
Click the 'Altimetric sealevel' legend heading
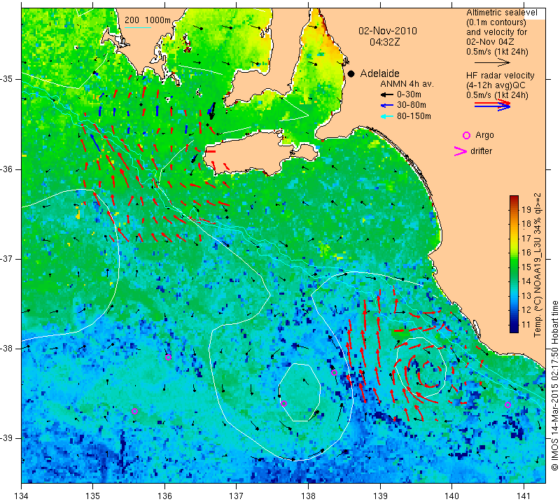click(501, 13)
